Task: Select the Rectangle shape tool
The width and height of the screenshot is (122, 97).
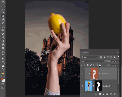Action: [x=3, y=62]
